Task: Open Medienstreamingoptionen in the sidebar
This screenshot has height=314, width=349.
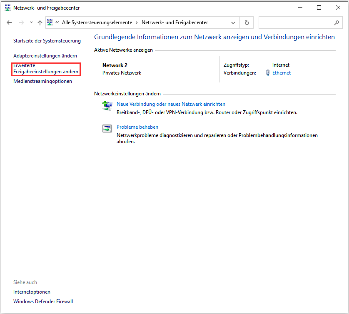Action: coord(42,81)
